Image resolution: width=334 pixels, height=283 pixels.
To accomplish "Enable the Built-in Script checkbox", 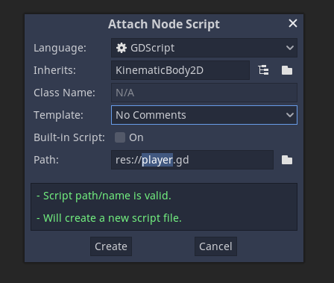I will [x=120, y=137].
